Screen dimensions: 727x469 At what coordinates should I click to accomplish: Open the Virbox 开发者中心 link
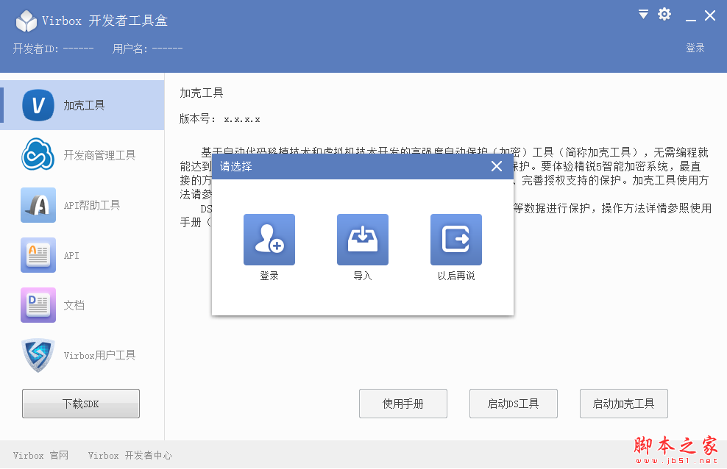pyautogui.click(x=130, y=455)
